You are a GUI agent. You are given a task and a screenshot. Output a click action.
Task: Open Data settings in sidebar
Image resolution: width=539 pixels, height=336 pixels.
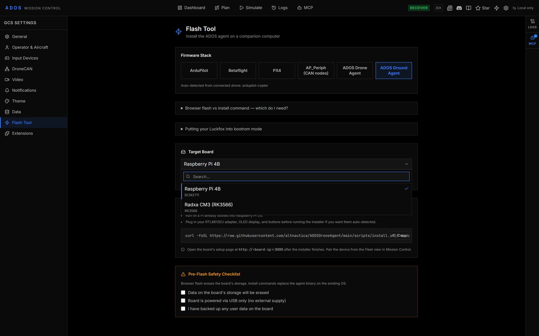[34, 112]
